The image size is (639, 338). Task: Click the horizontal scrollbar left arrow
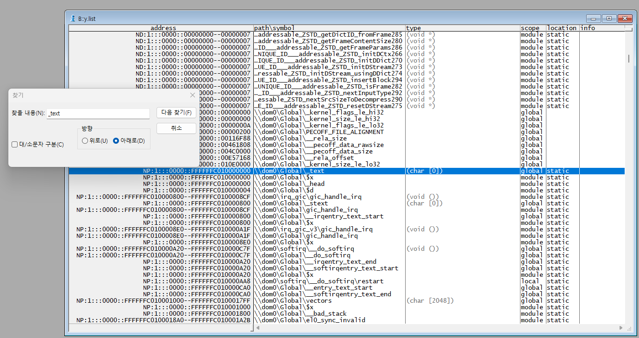click(x=258, y=328)
